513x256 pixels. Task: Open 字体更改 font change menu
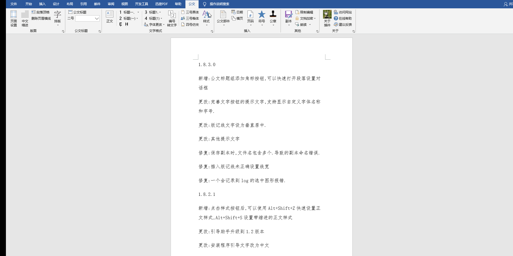click(x=154, y=24)
